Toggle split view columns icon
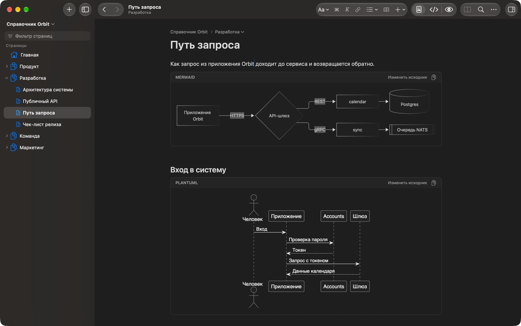This screenshot has height=326, width=521. tap(467, 10)
